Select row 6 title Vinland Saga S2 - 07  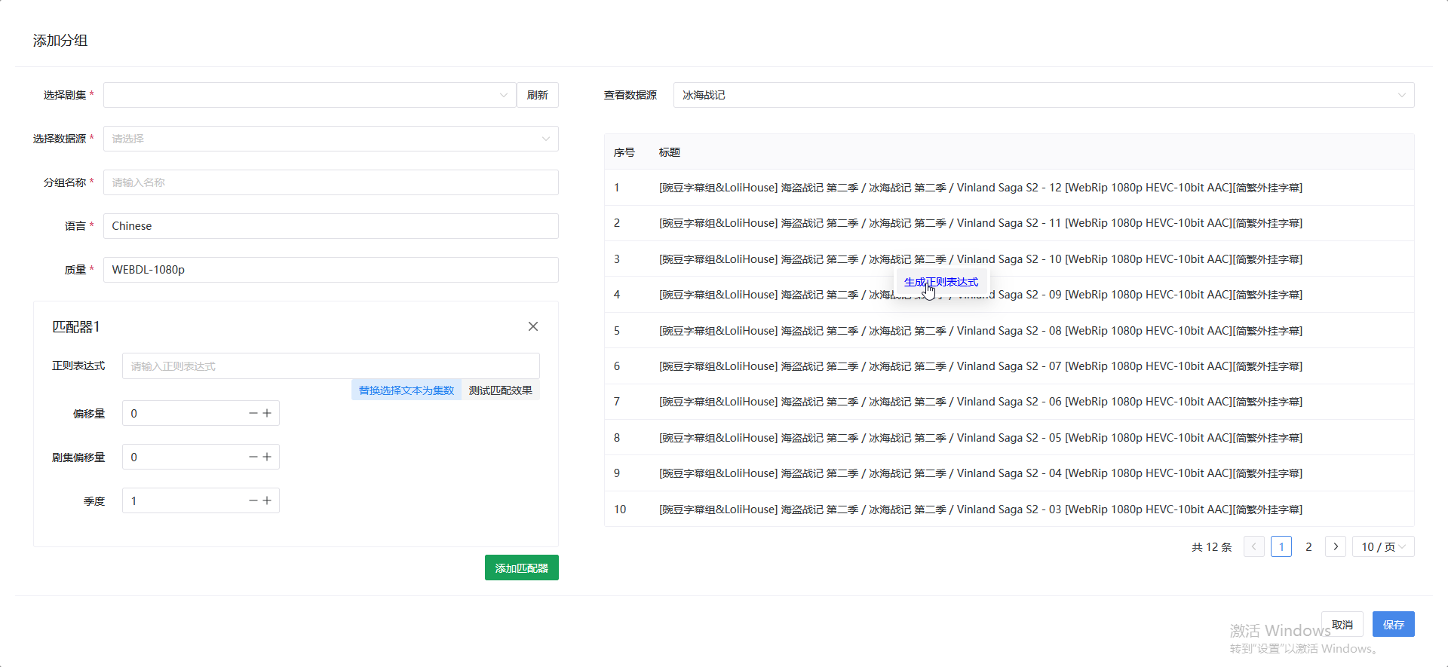click(980, 366)
